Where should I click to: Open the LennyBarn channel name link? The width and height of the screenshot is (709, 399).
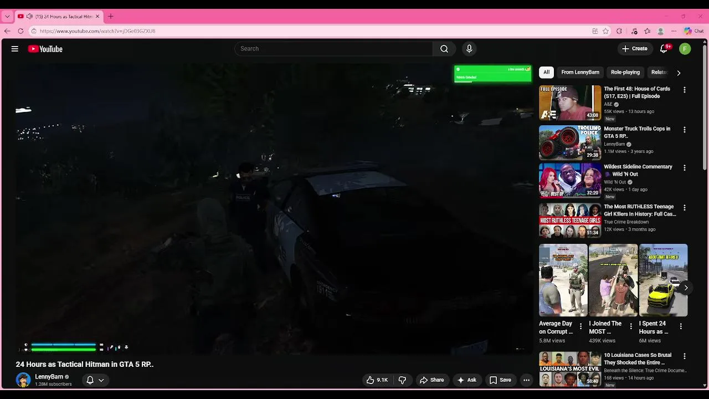click(x=49, y=377)
